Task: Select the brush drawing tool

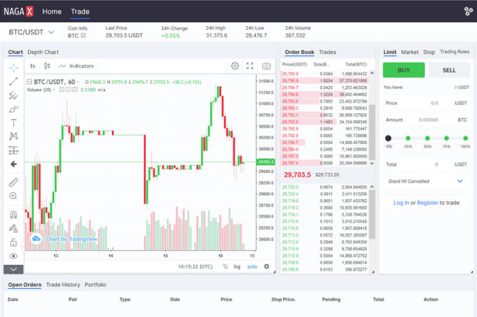Action: 14,109
